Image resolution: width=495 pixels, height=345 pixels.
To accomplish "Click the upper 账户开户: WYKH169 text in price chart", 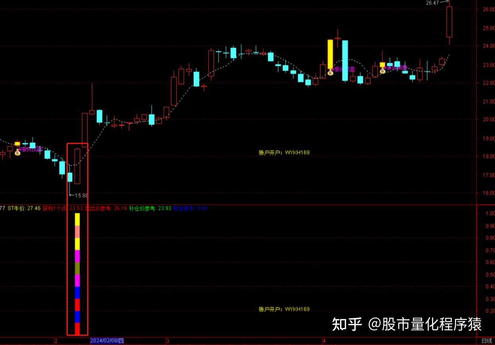I will pos(284,152).
